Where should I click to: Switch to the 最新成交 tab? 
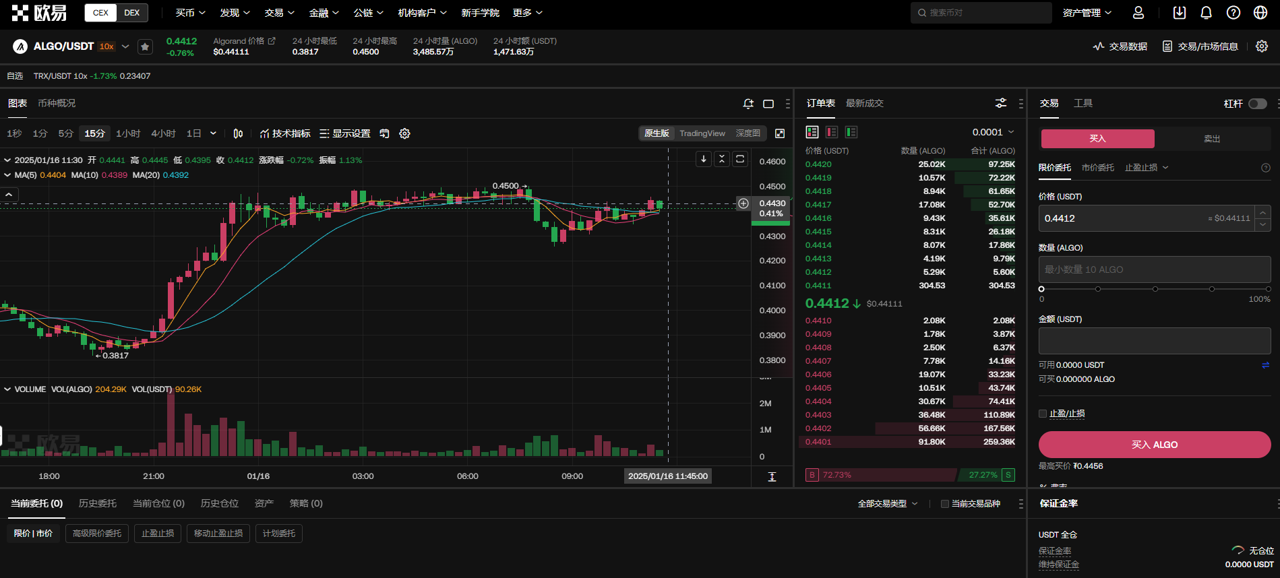pyautogui.click(x=864, y=103)
